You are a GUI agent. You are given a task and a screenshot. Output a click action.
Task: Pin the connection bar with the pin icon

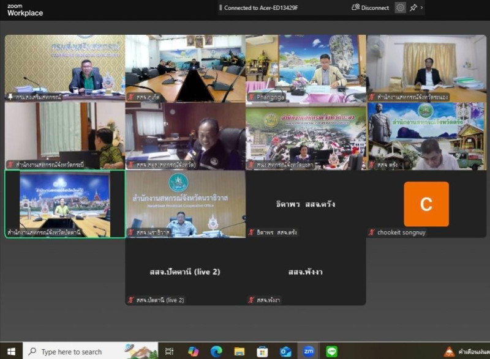(x=413, y=8)
